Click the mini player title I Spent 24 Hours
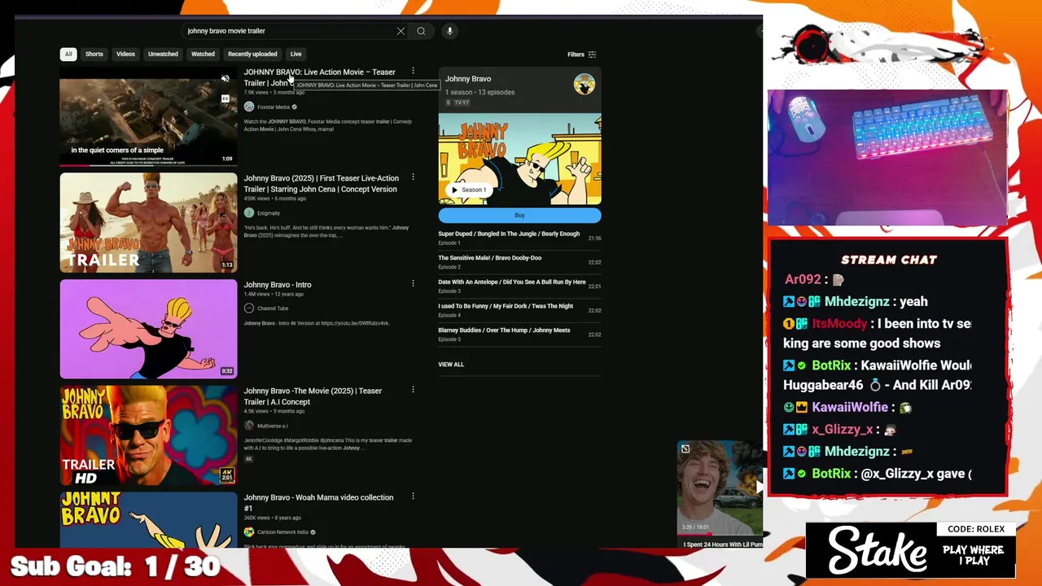 723,544
